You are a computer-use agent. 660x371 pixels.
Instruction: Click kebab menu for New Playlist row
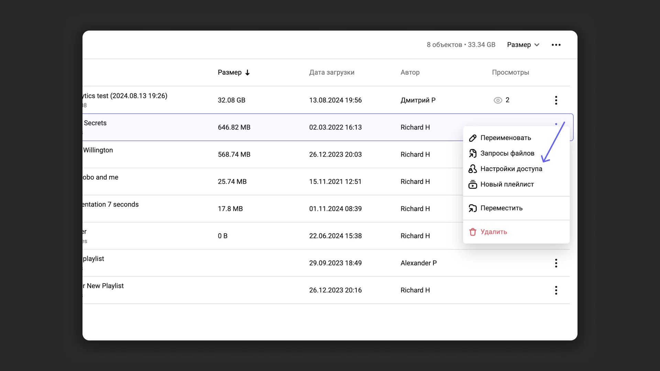coord(556,290)
